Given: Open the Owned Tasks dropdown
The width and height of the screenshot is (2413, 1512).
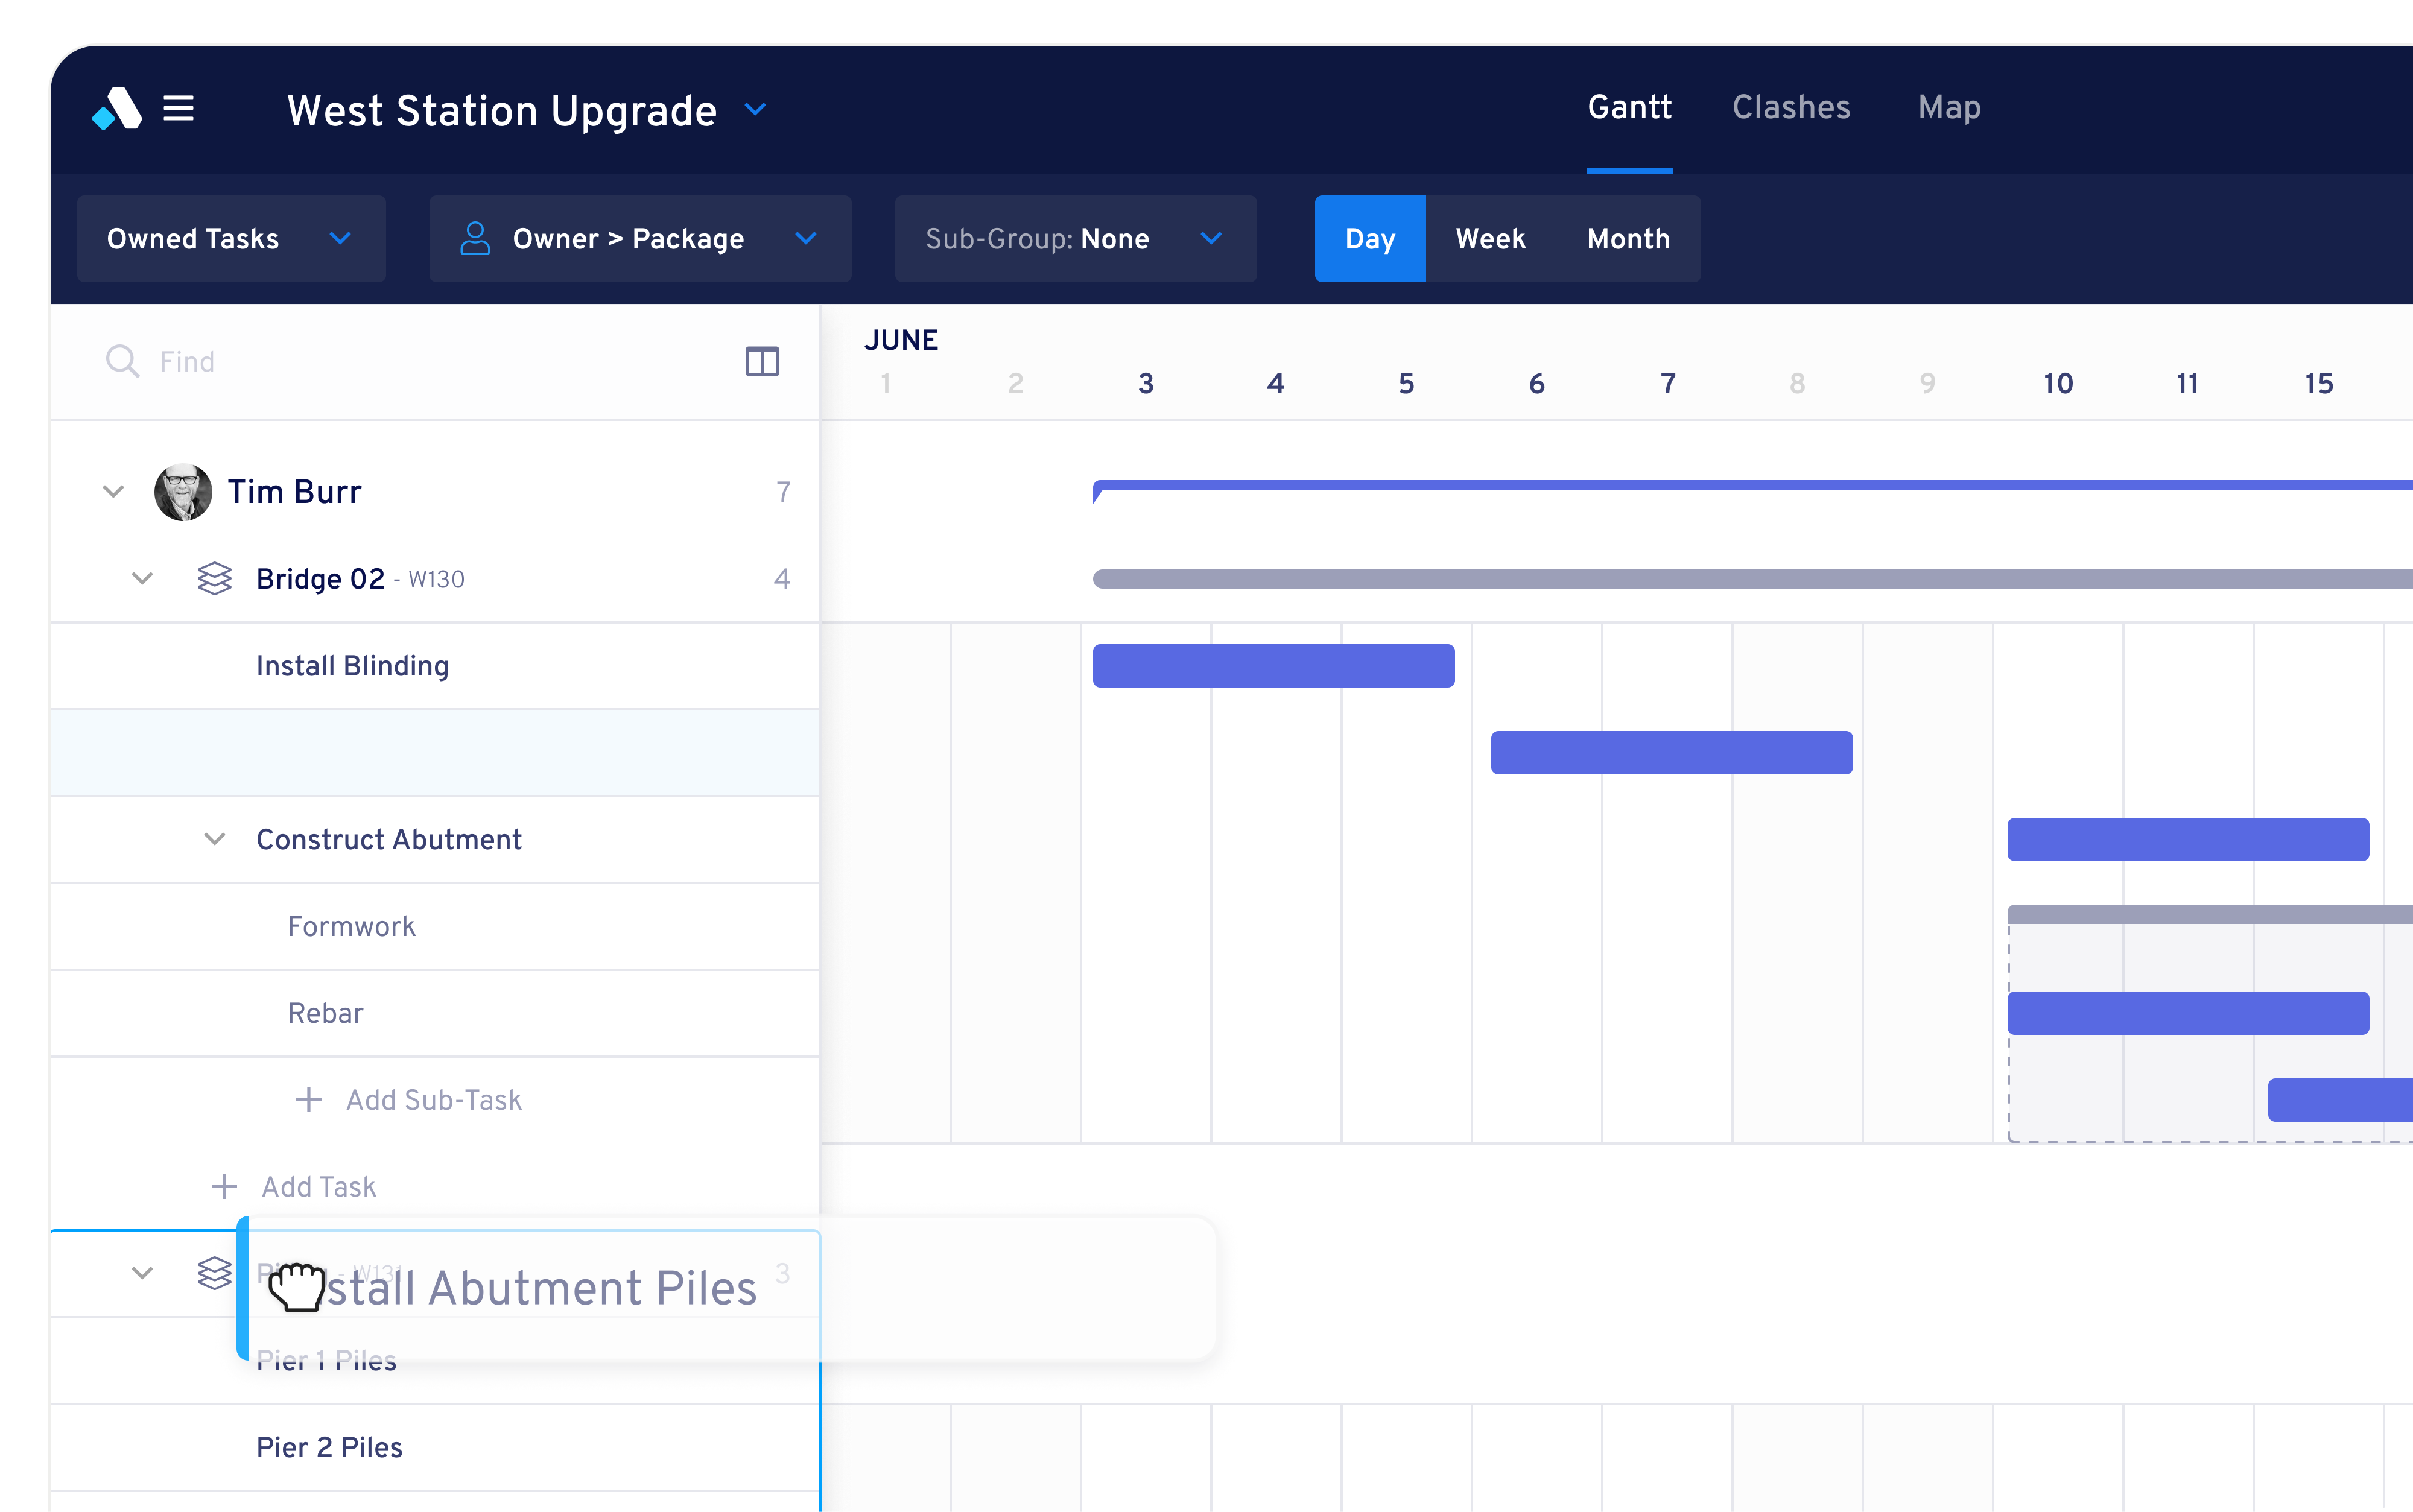Looking at the screenshot, I should coord(231,239).
